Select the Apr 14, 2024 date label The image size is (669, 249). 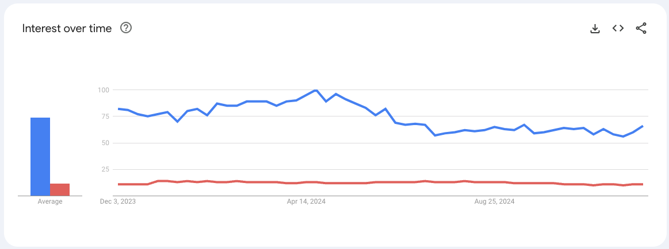point(305,202)
